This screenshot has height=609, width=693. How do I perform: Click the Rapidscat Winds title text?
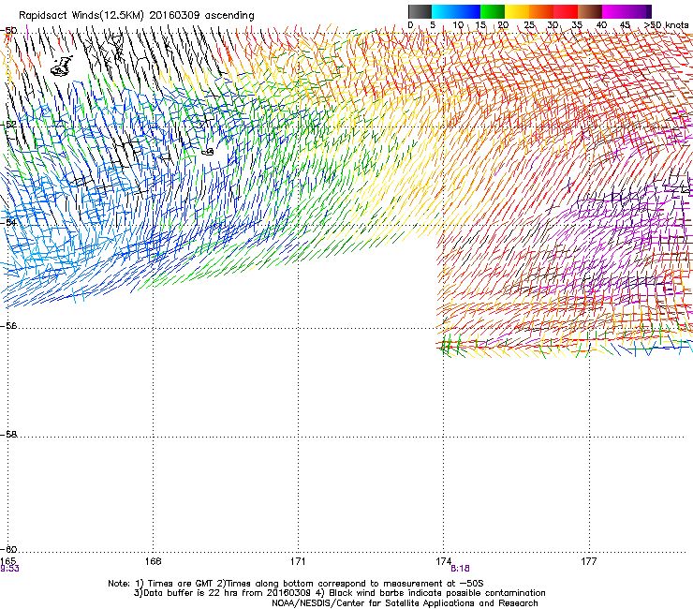[x=137, y=16]
